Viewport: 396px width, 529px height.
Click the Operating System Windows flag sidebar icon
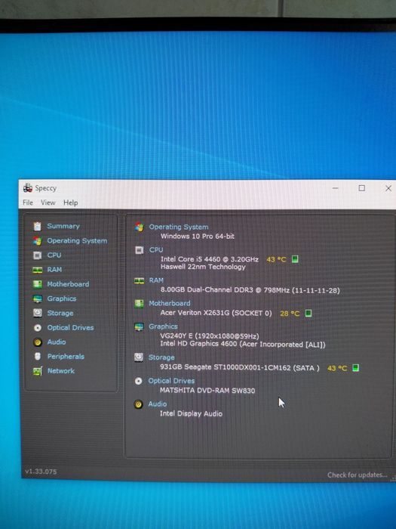point(38,241)
